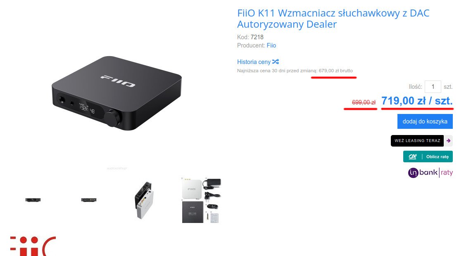Click the FiiO K11 product title
The height and width of the screenshot is (256, 459).
click(333, 19)
